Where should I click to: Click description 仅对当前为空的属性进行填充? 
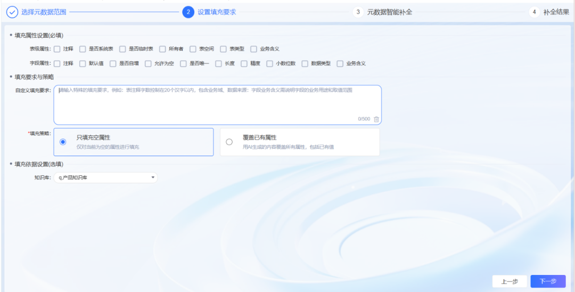point(108,147)
